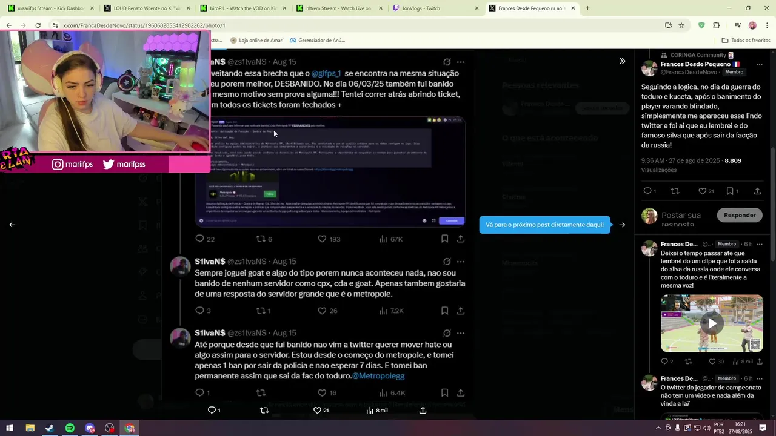
Task: Show hidden system tray icons chevron
Action: pos(658,428)
